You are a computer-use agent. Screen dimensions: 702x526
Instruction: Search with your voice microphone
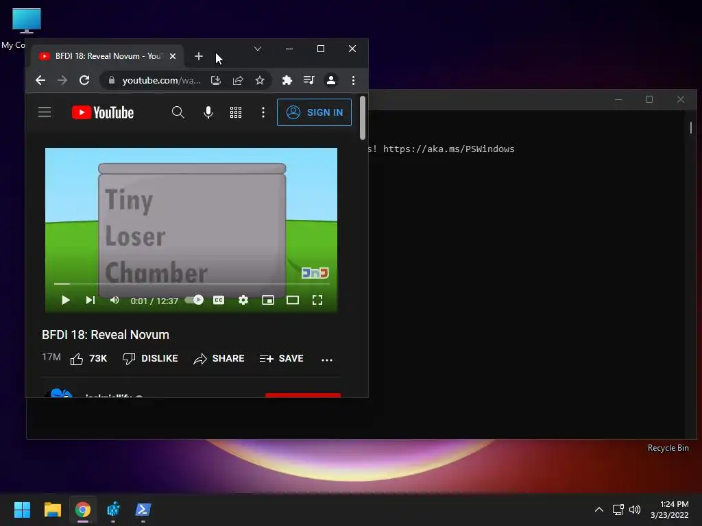[208, 112]
